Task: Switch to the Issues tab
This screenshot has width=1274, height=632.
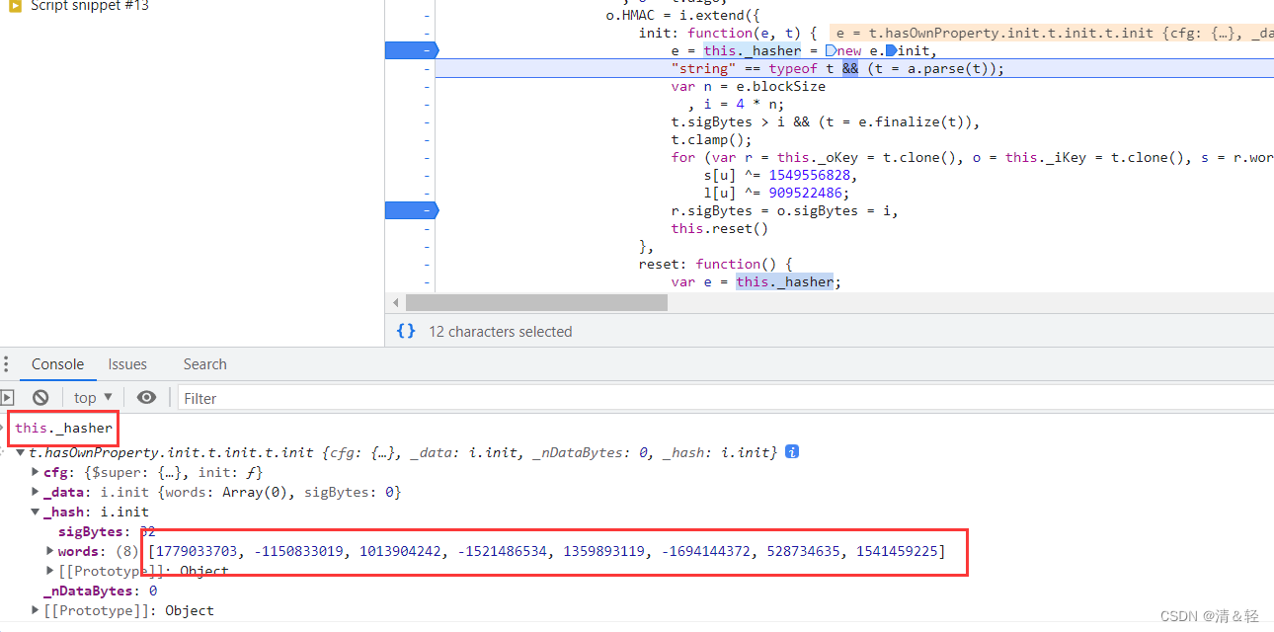Action: pyautogui.click(x=127, y=363)
